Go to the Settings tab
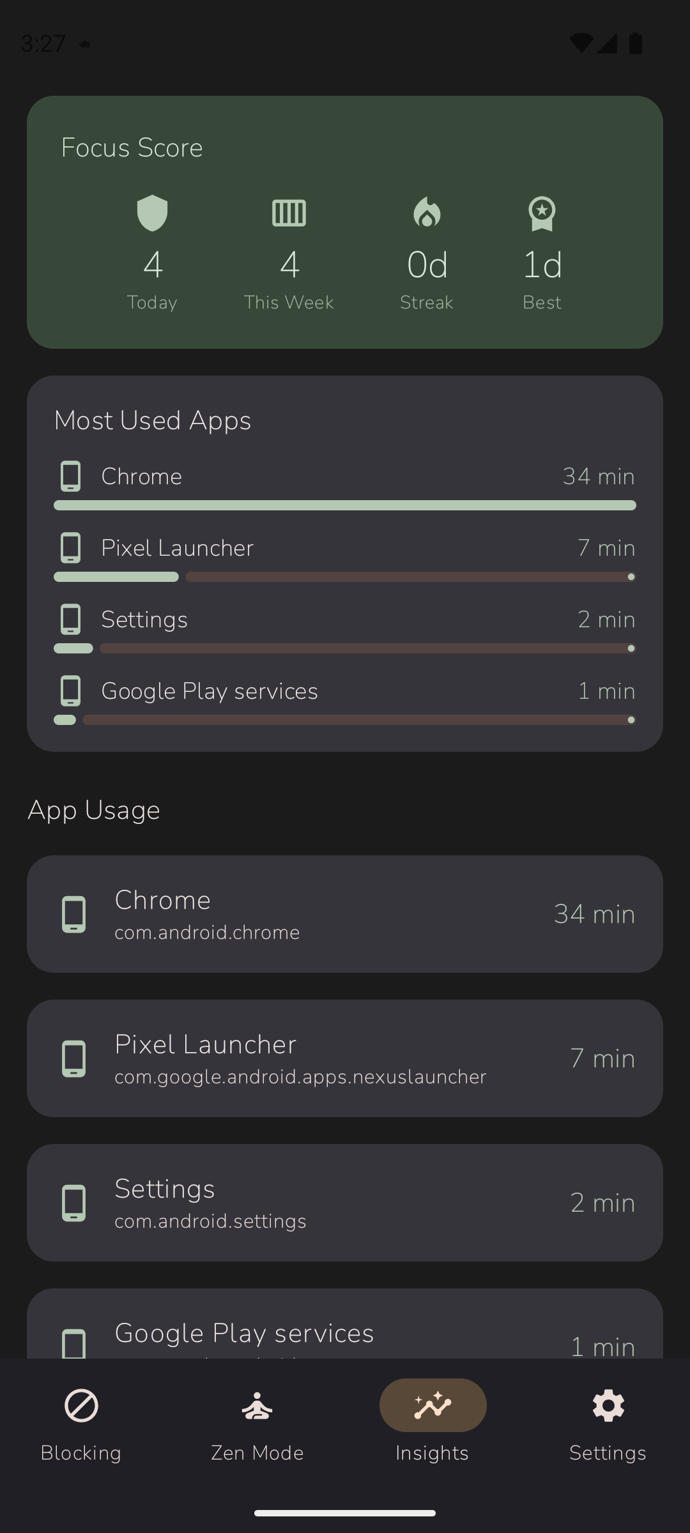The width and height of the screenshot is (690, 1533). tap(608, 1423)
